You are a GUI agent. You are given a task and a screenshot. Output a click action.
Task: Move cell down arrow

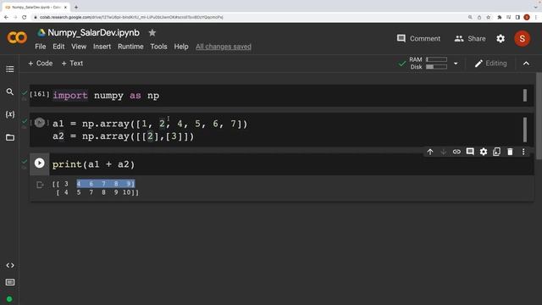pyautogui.click(x=443, y=152)
